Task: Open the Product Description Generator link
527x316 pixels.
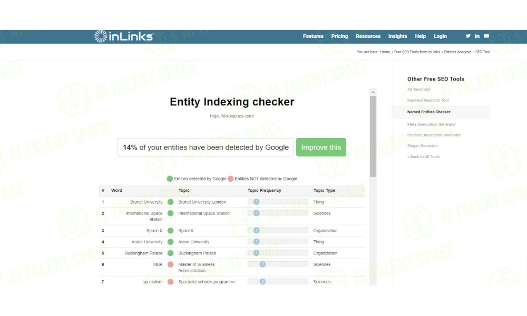Action: pyautogui.click(x=434, y=135)
